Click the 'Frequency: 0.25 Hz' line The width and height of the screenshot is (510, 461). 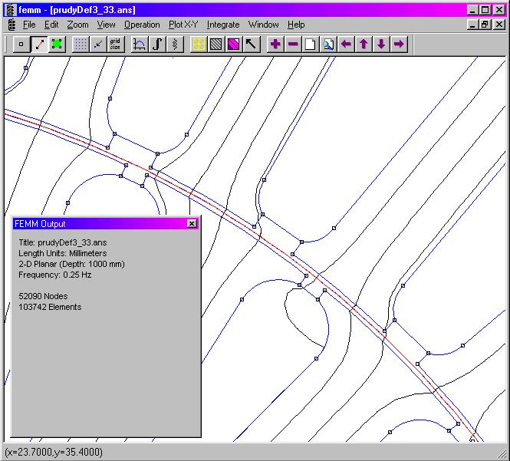pyautogui.click(x=55, y=275)
